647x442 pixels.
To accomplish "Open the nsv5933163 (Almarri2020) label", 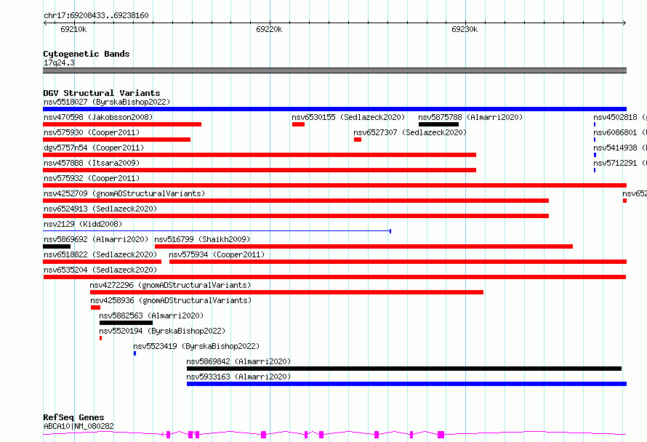I will (238, 377).
